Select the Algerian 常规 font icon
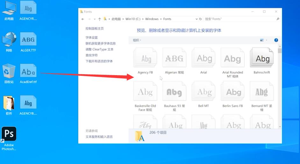The height and width of the screenshot is (164, 300). pyautogui.click(x=174, y=58)
